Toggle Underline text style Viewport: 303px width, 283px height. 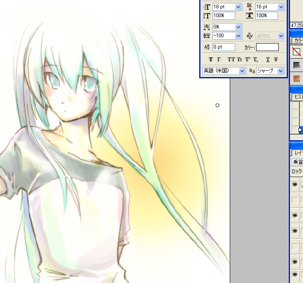coord(268,59)
